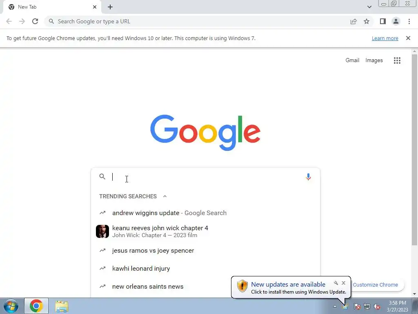Viewport: 418px width, 314px height.
Task: Reload the current page
Action: [35, 21]
